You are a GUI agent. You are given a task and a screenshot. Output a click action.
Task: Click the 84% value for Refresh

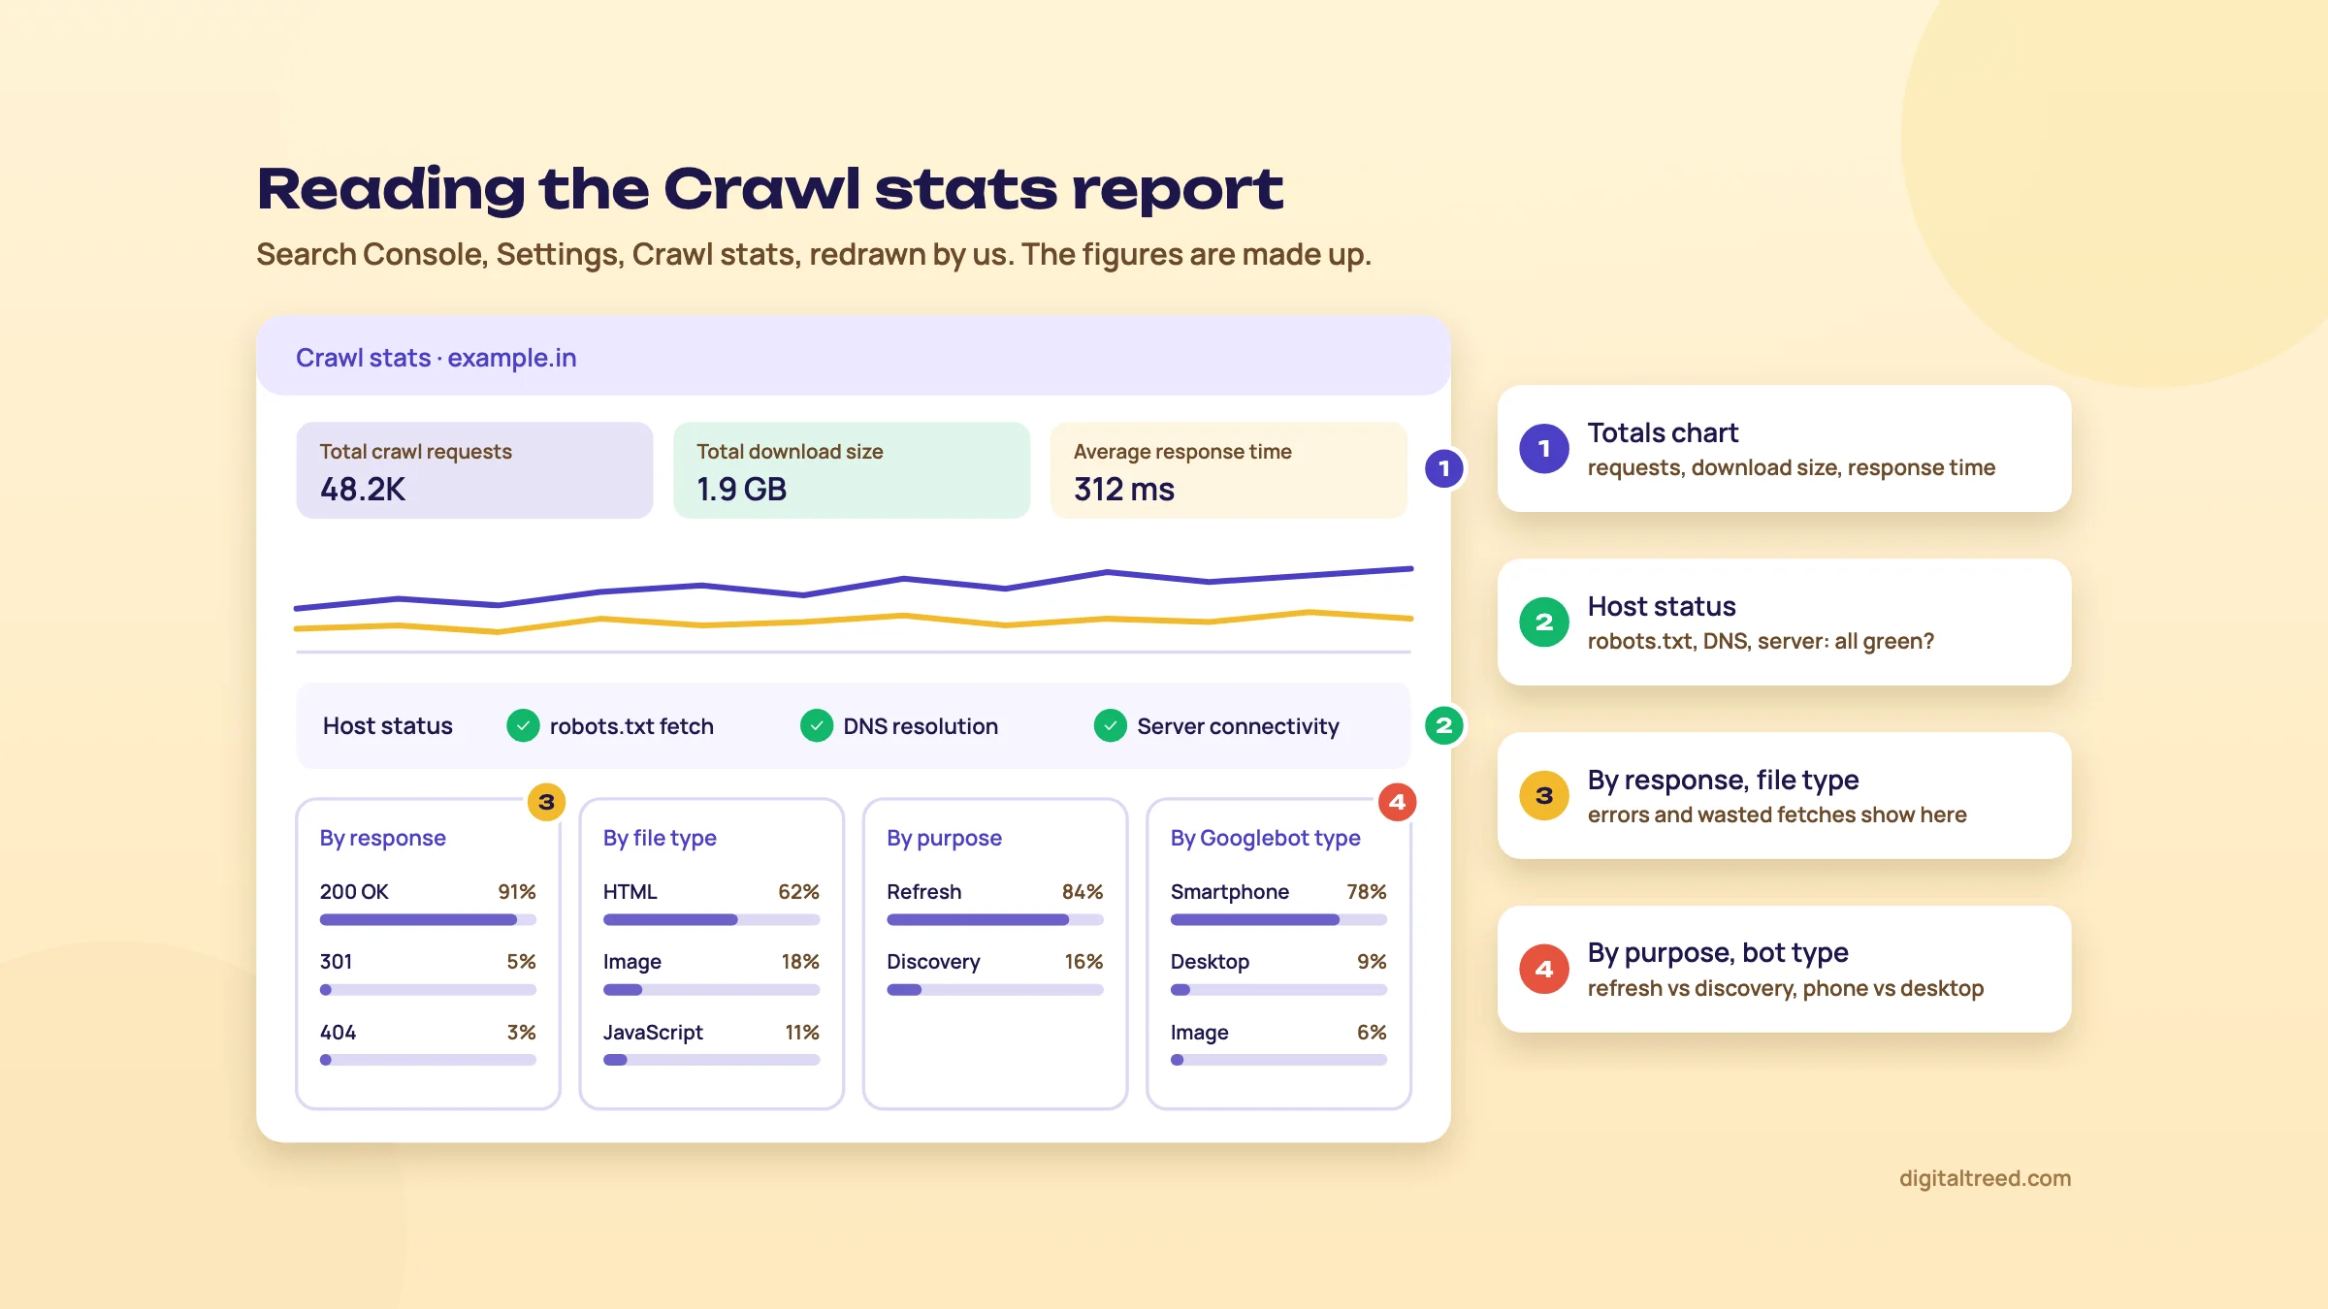pos(1083,891)
